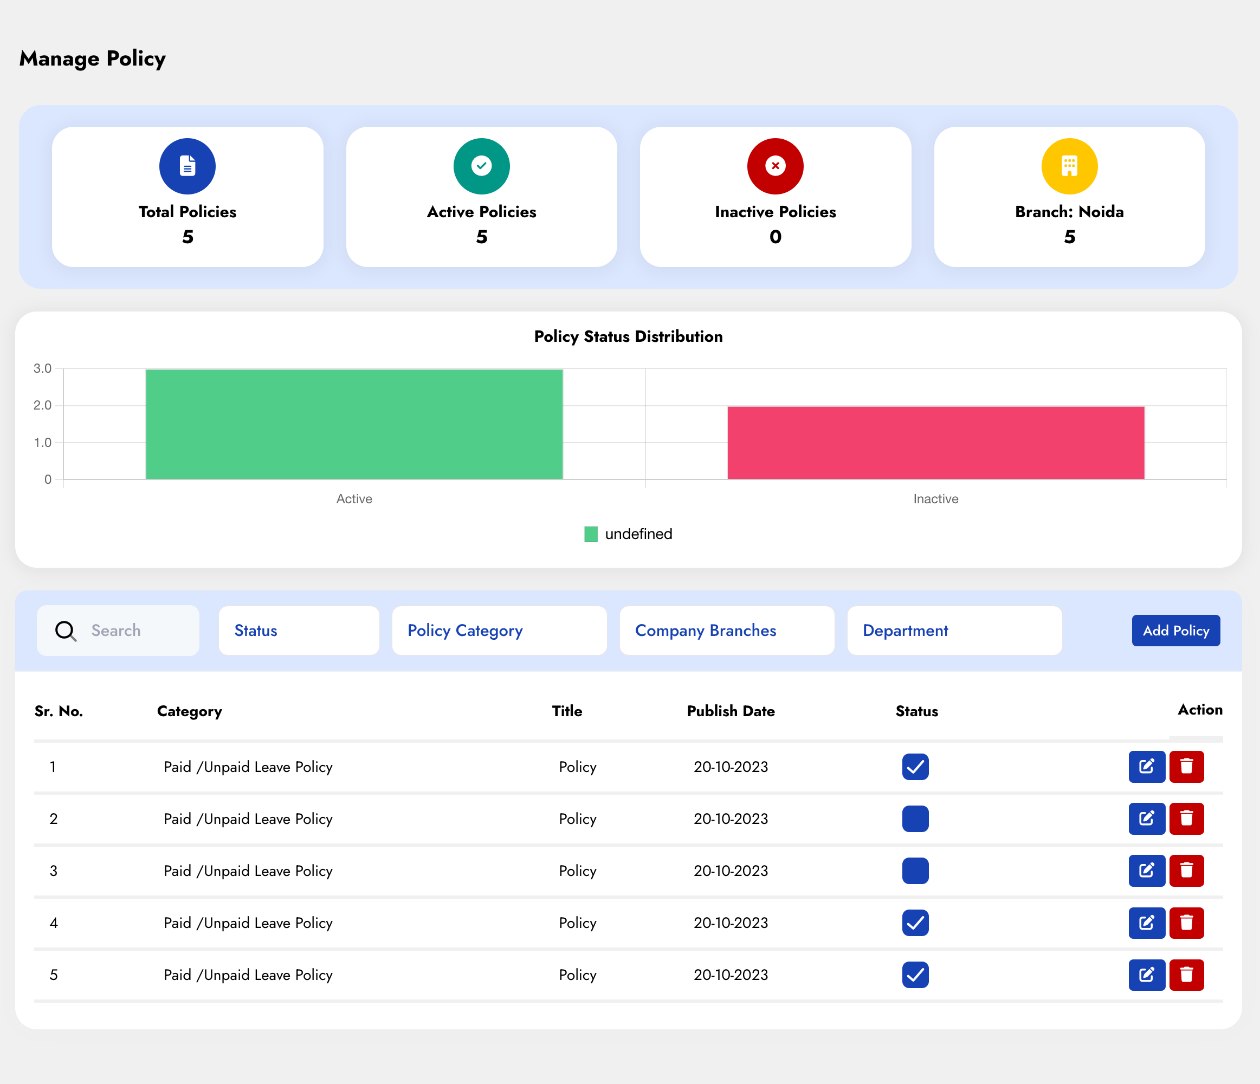Expand the Department filter dropdown
1260x1084 pixels.
954,631
